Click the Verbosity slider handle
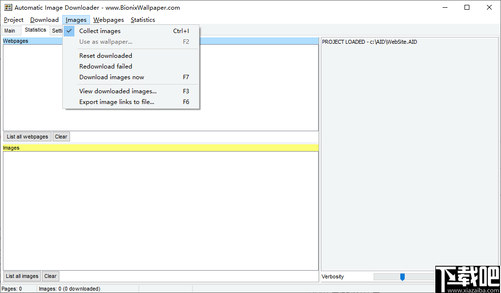 click(x=403, y=277)
